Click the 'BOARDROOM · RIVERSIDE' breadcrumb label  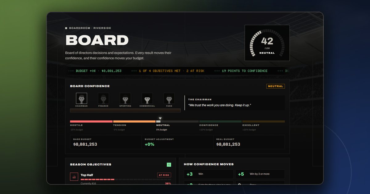pyautogui.click(x=90, y=28)
